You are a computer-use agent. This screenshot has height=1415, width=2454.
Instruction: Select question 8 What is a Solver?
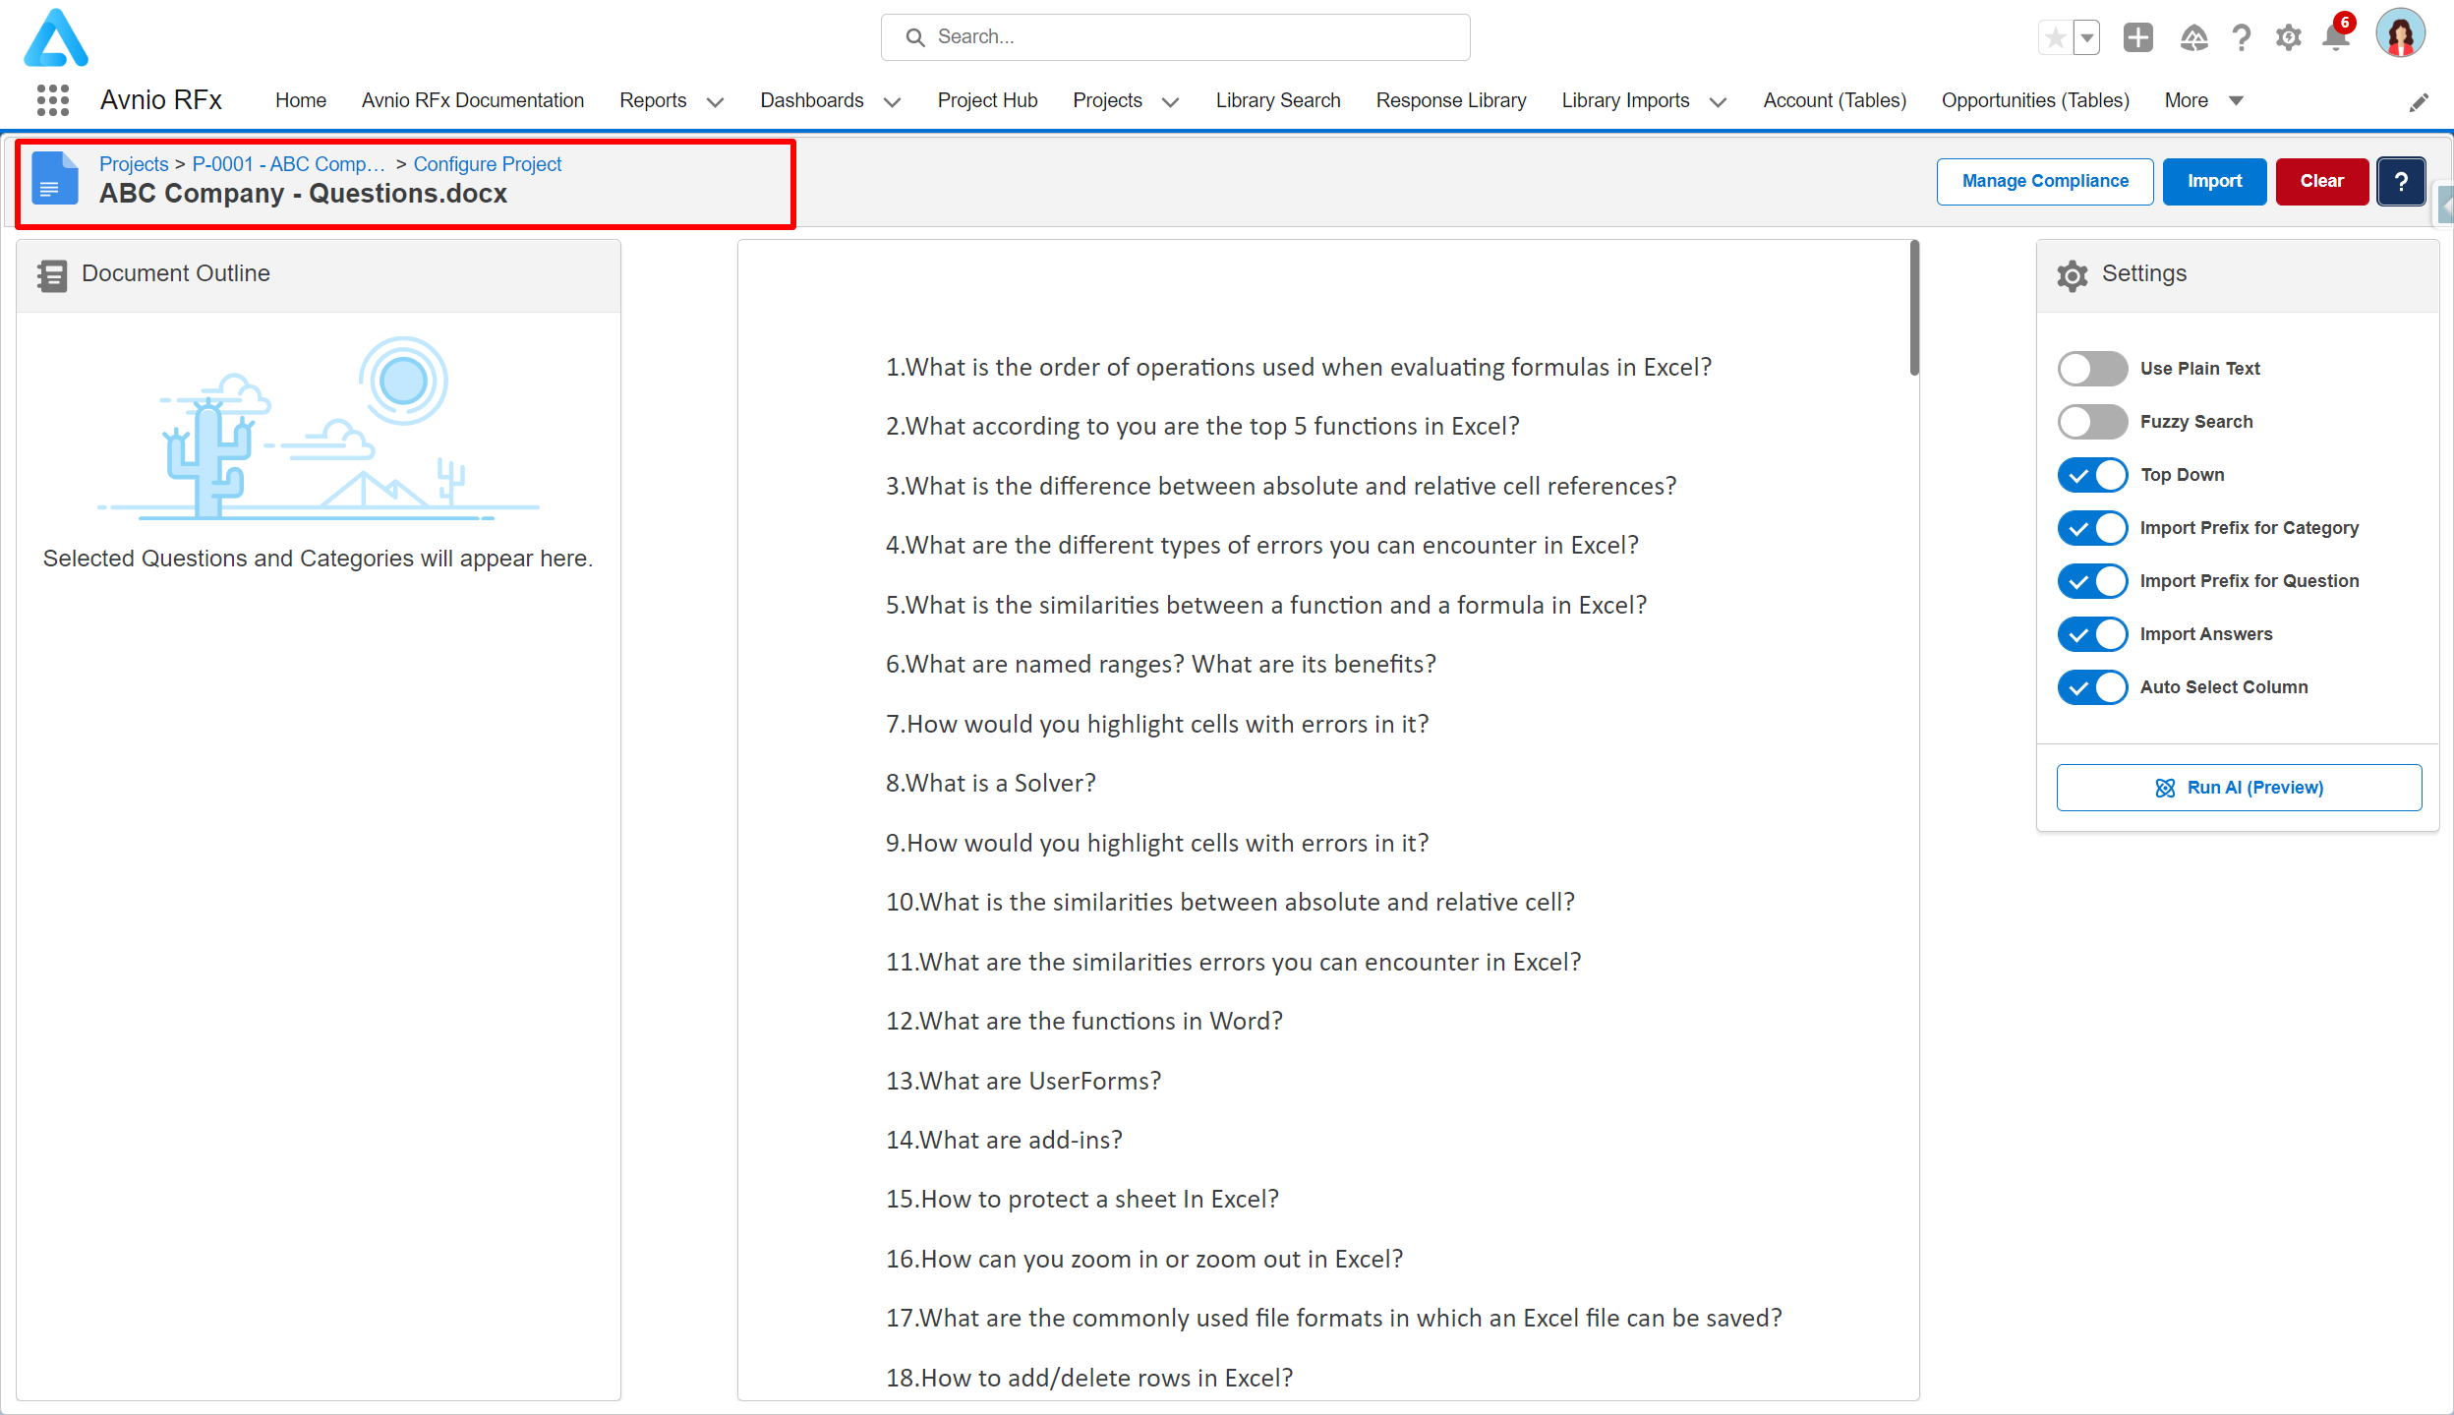coord(990,783)
